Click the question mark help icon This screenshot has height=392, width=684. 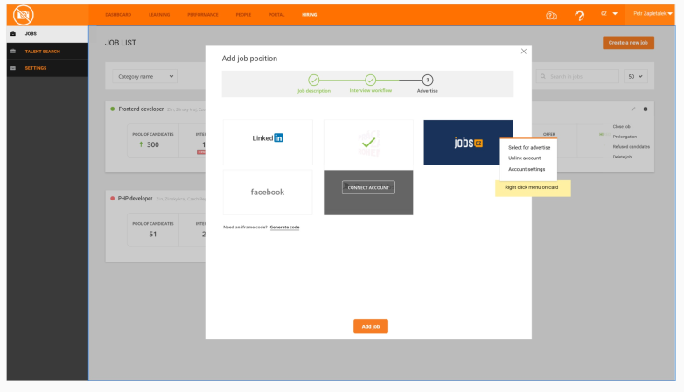pos(579,16)
